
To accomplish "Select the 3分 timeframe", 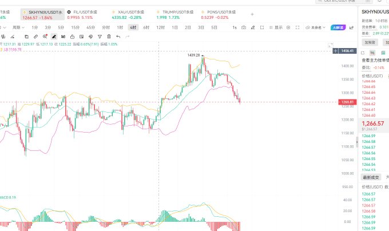I will coord(48,27).
